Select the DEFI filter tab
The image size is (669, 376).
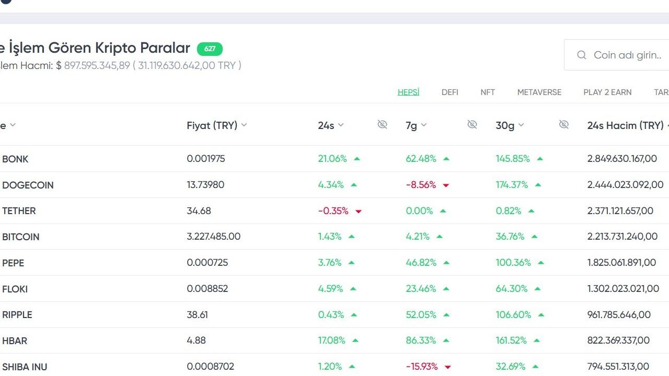449,92
